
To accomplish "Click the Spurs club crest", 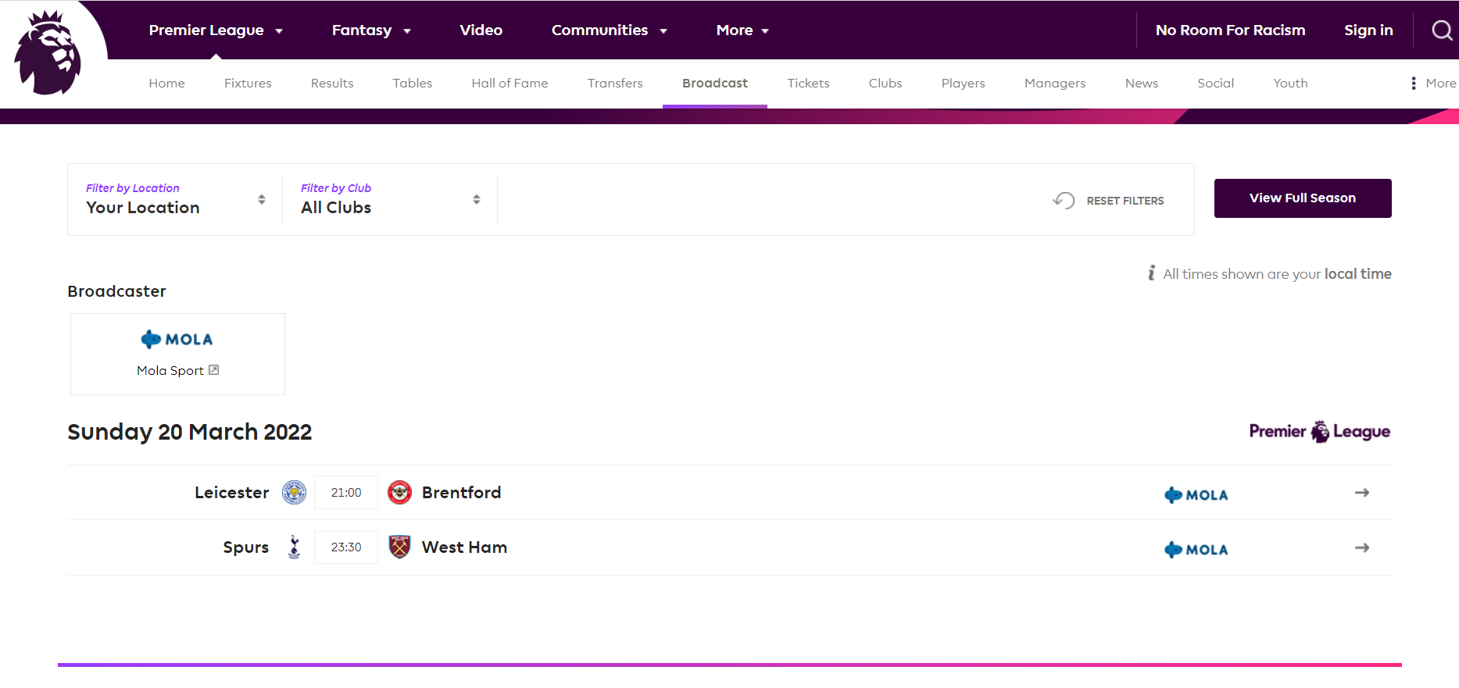I will point(294,547).
